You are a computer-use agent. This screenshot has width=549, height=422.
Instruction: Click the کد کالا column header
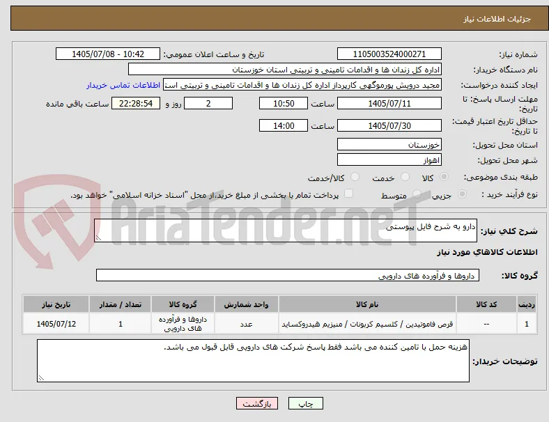click(486, 304)
